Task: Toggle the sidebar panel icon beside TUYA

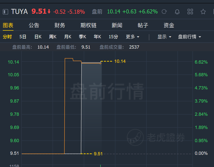Action: click(5, 12)
